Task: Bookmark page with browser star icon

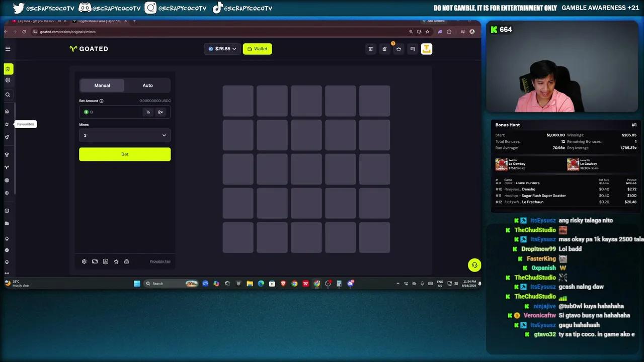Action: coord(427,32)
